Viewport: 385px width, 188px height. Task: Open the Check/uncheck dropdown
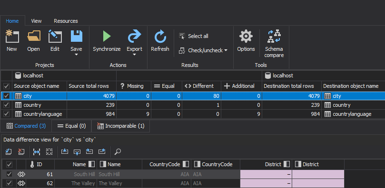coord(203,50)
